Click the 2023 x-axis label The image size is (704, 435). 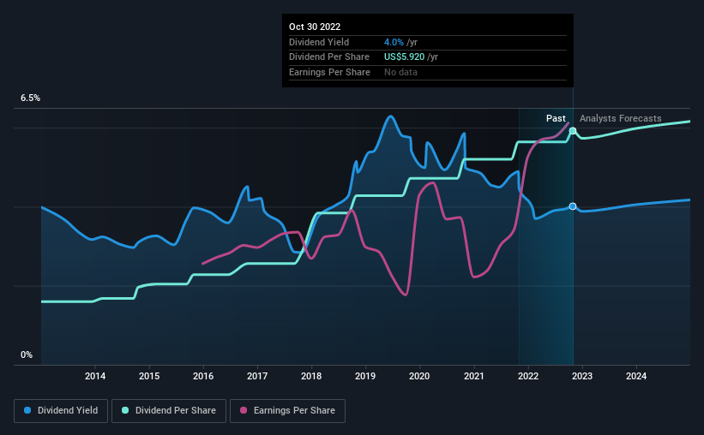tap(582, 376)
